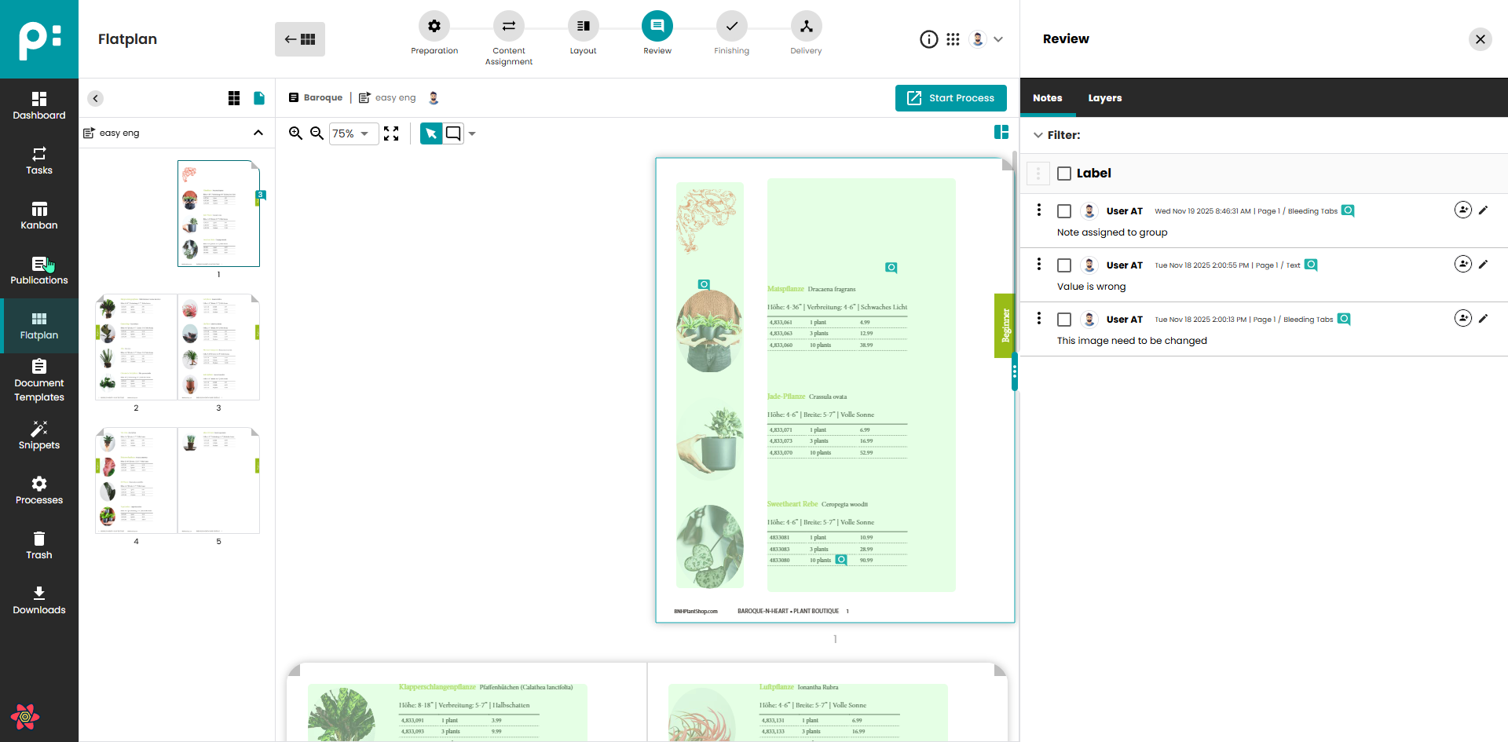This screenshot has height=742, width=1508.
Task: Edit the 'Value is wrong' note
Action: (1483, 265)
